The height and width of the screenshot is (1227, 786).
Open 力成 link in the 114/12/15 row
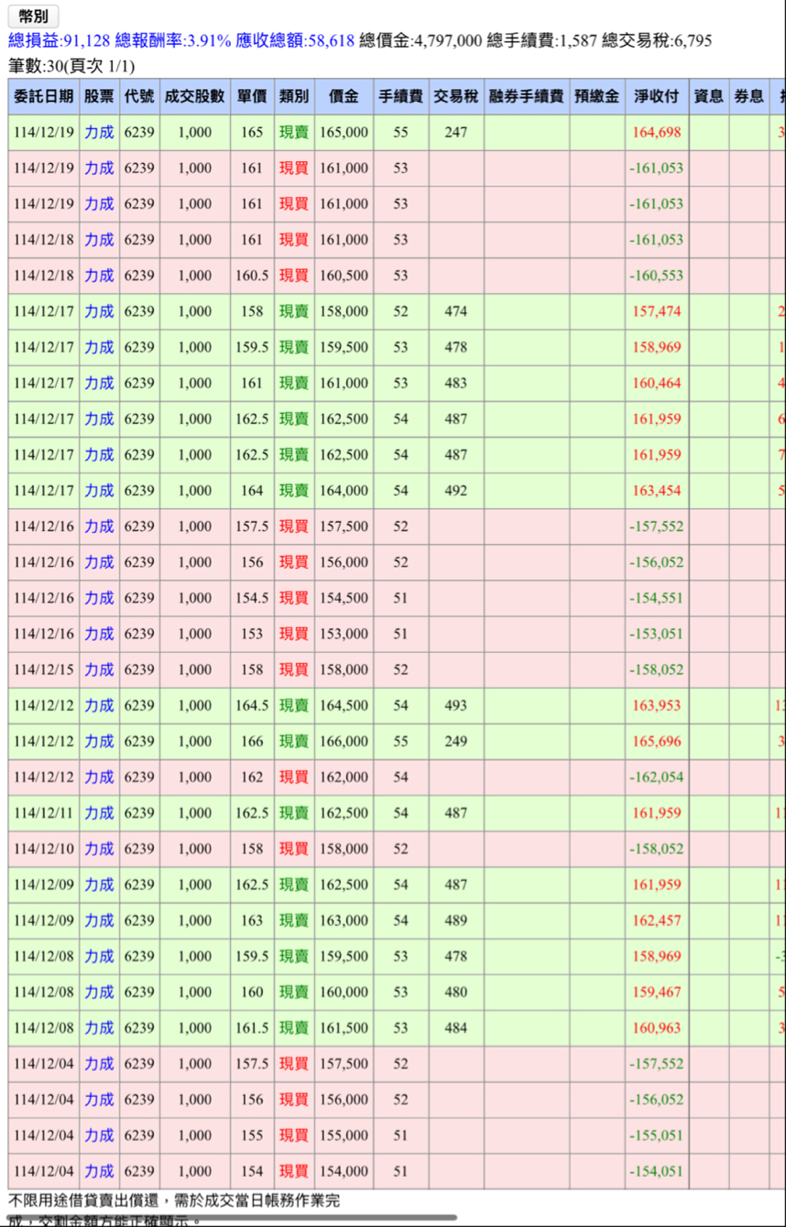coord(99,670)
